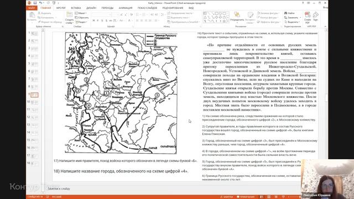The width and height of the screenshot is (354, 199).
Task: Select slide thumbnail number 5
Action: click(x=34, y=64)
